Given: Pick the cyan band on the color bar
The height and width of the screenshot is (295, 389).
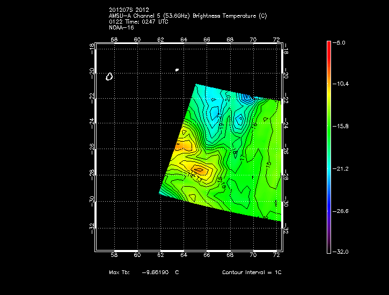Looking at the screenshot, I should click(329, 166).
